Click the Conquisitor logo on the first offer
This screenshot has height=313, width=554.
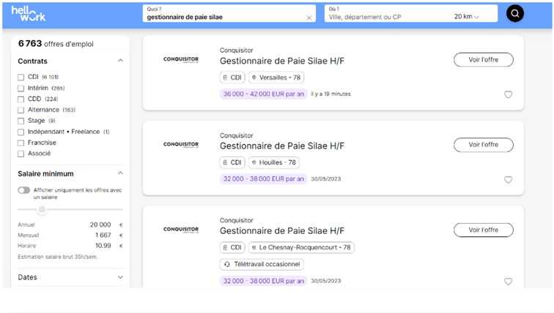pos(181,59)
